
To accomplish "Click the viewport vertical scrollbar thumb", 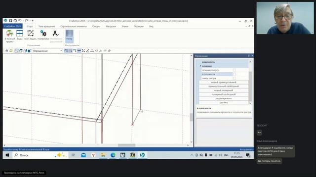I will [x=191, y=117].
